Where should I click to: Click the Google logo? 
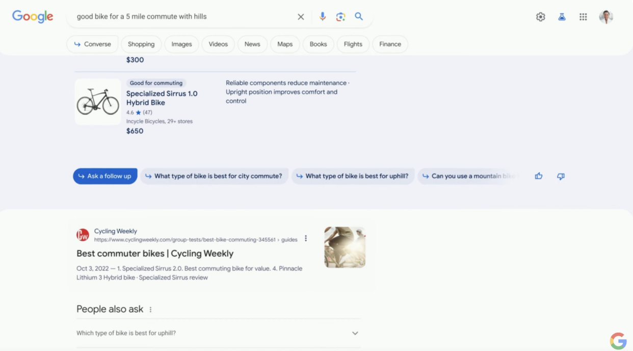(33, 16)
